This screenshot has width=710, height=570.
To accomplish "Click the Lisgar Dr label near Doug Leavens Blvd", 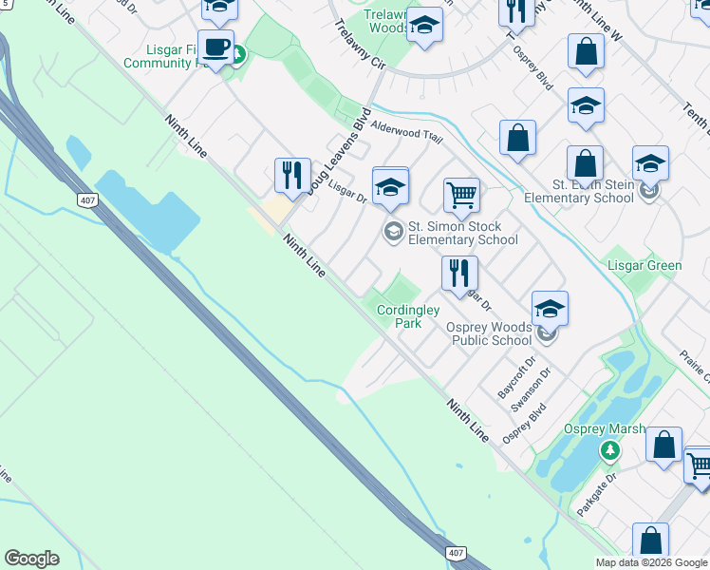I will pos(347,192).
